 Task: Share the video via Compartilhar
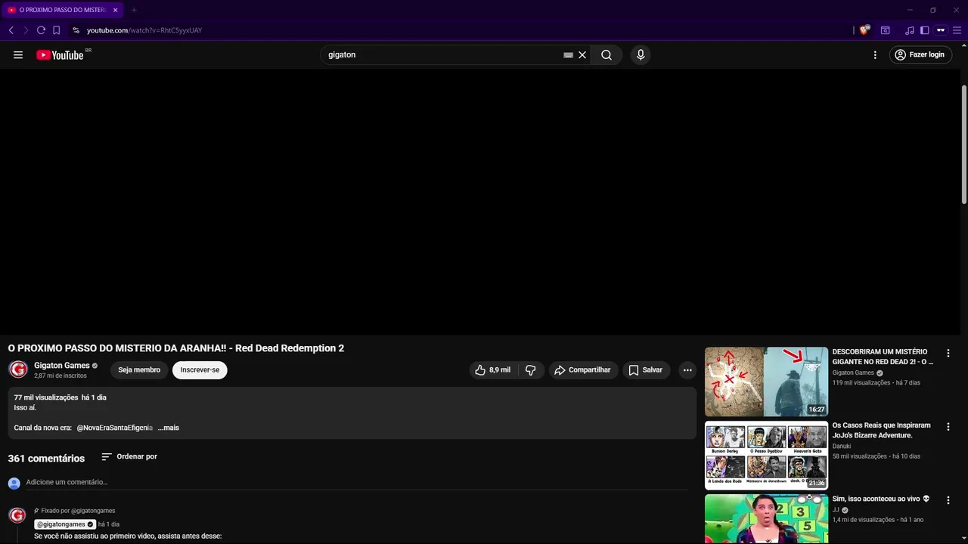582,370
